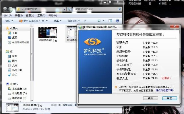Click the 超级捕快 version row

(137, 56)
